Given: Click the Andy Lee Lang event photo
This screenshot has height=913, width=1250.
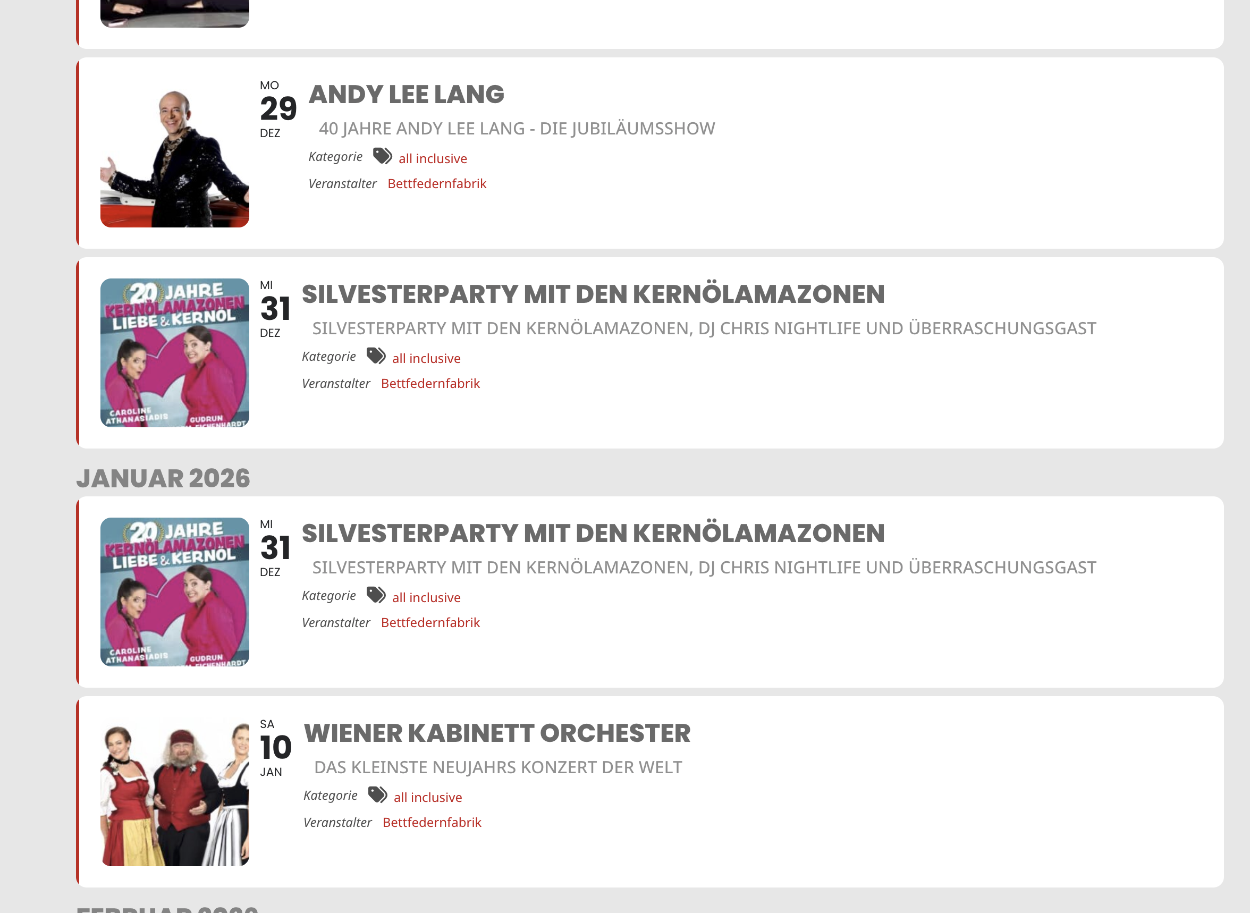Looking at the screenshot, I should point(175,153).
